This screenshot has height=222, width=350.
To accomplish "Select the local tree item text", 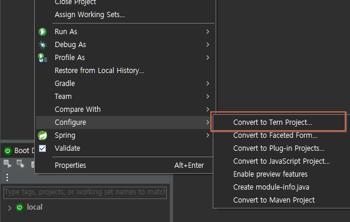I will click(x=35, y=207).
